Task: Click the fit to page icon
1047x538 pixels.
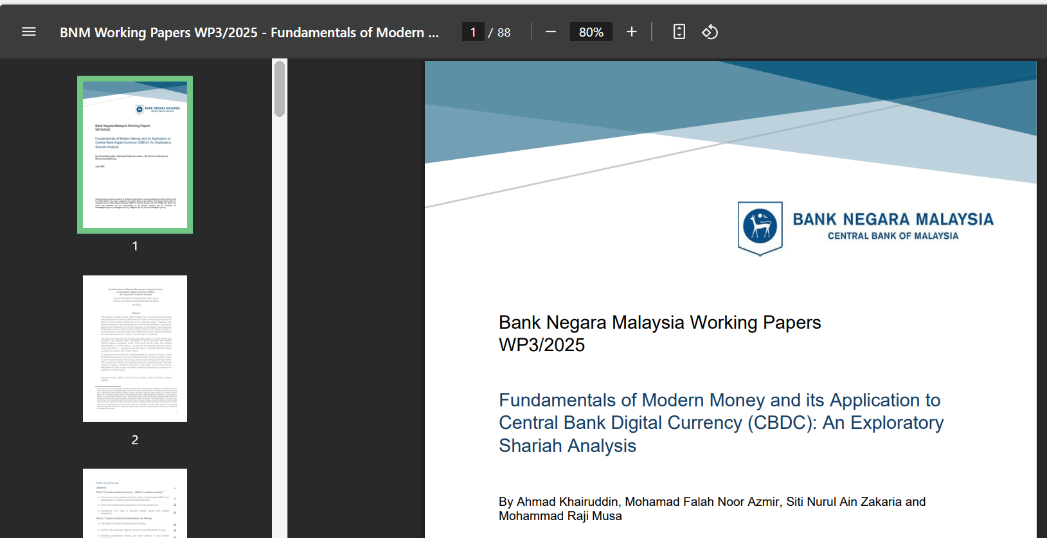Action: pyautogui.click(x=679, y=32)
